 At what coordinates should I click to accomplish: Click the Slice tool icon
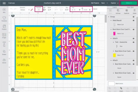point(110,88)
